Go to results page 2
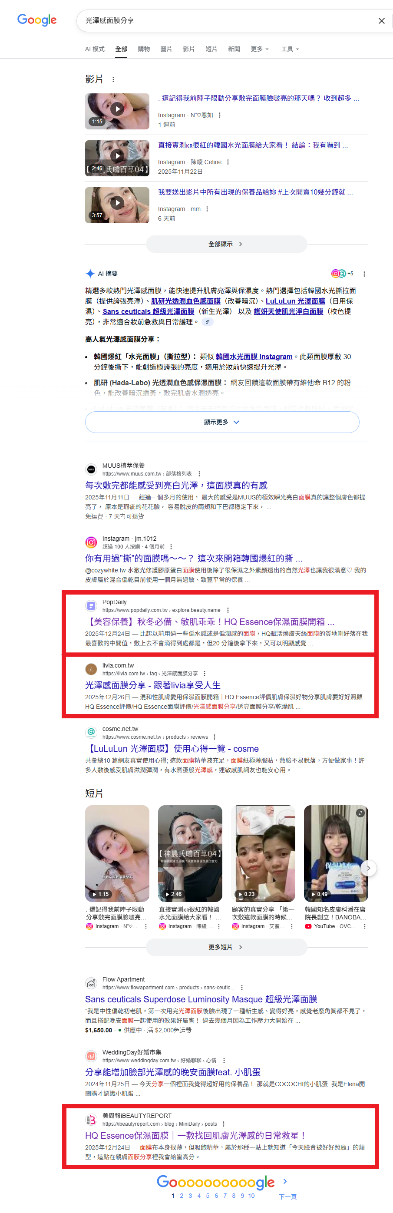The image size is (393, 1213). [x=181, y=1195]
